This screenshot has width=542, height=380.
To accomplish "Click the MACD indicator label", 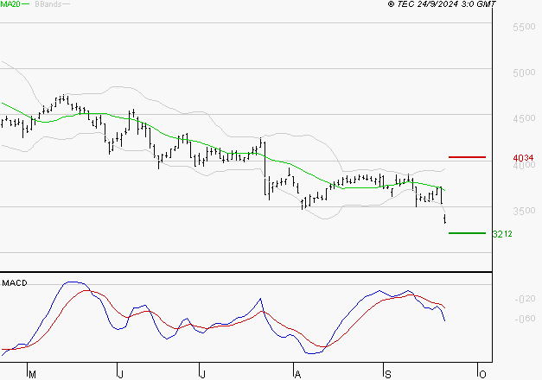I will coord(15,283).
